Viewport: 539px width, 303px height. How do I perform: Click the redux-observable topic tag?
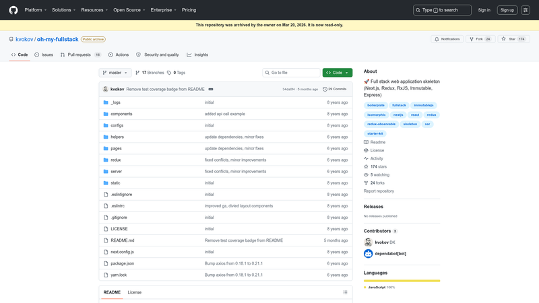[x=381, y=124]
